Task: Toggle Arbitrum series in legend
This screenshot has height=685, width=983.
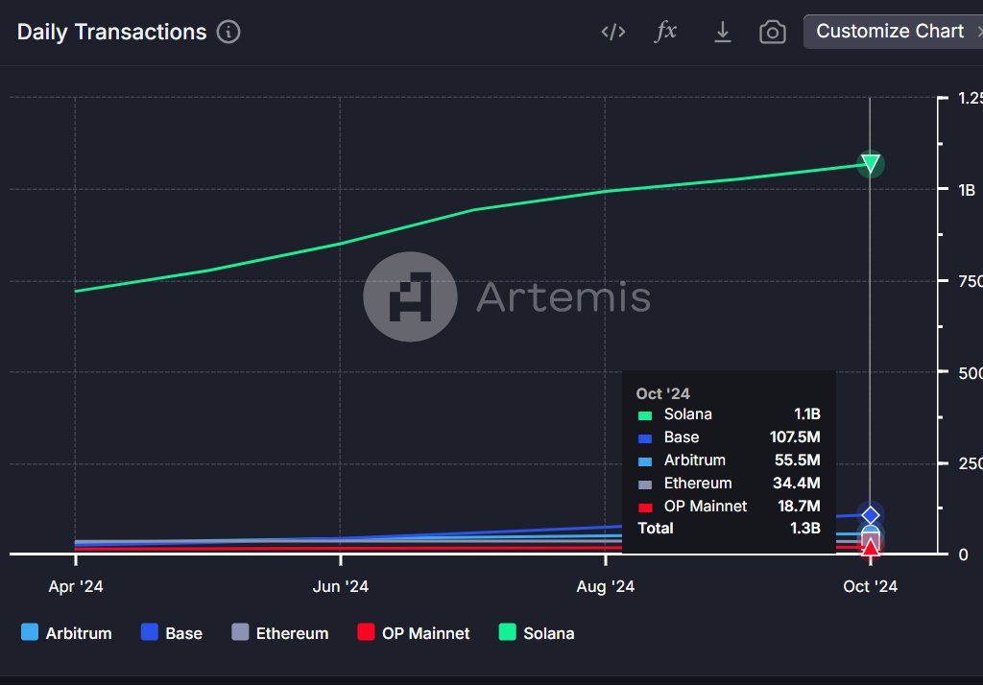Action: point(66,633)
